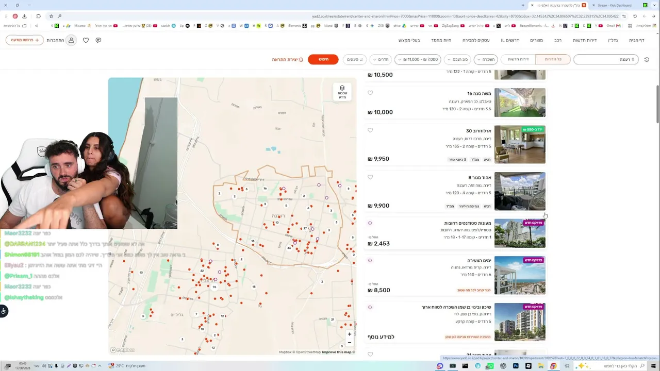The image size is (660, 371).
Task: Open the info icon on מעונות סטודנטים רחובות listing
Action: coord(370,223)
